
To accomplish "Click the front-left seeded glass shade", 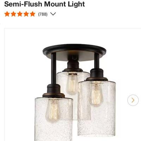I will [x=54, y=119].
